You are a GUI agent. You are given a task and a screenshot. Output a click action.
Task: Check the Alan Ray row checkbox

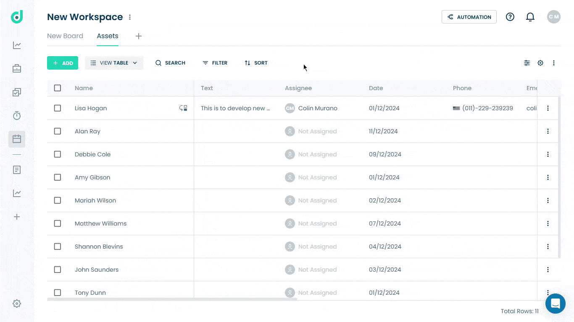pos(58,131)
